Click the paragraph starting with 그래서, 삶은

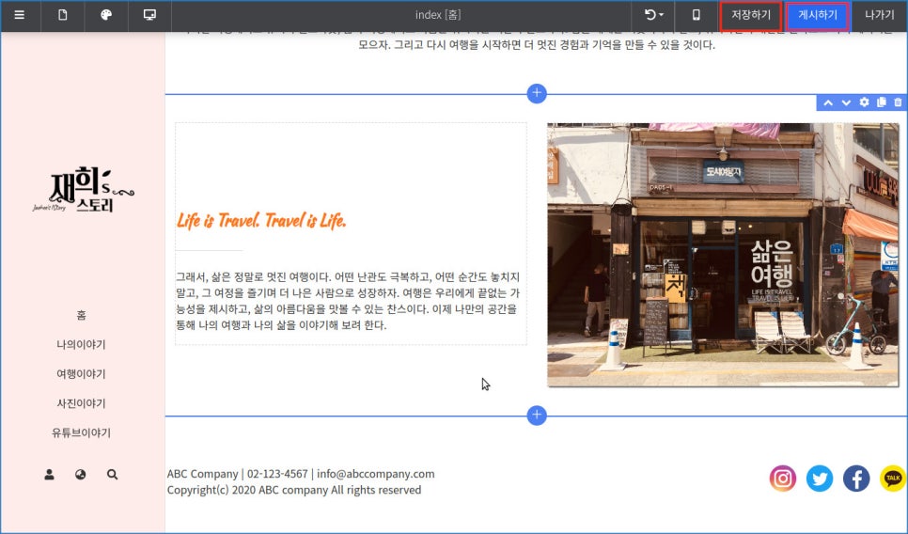(x=348, y=301)
